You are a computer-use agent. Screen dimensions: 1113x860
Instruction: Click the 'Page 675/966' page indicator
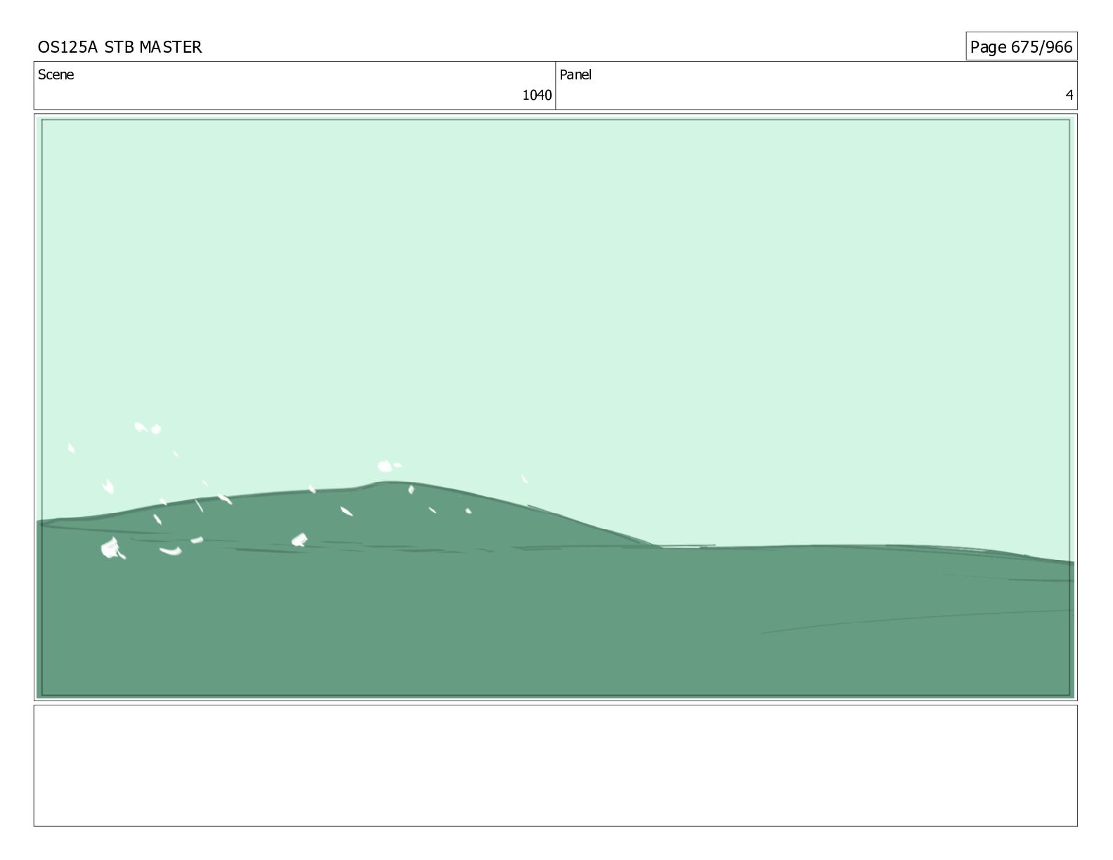(x=1021, y=46)
